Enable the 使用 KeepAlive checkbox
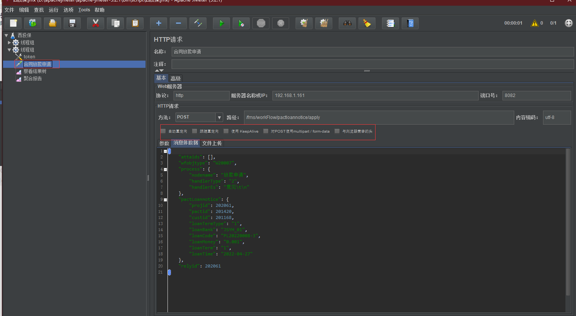This screenshot has width=576, height=316. coord(226,131)
